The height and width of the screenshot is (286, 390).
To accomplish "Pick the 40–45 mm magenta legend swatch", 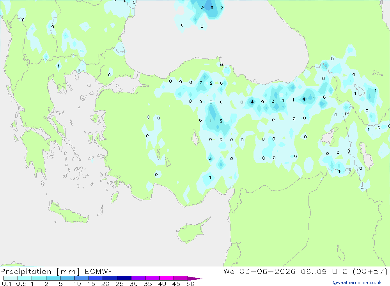I will pyautogui.click(x=167, y=278).
